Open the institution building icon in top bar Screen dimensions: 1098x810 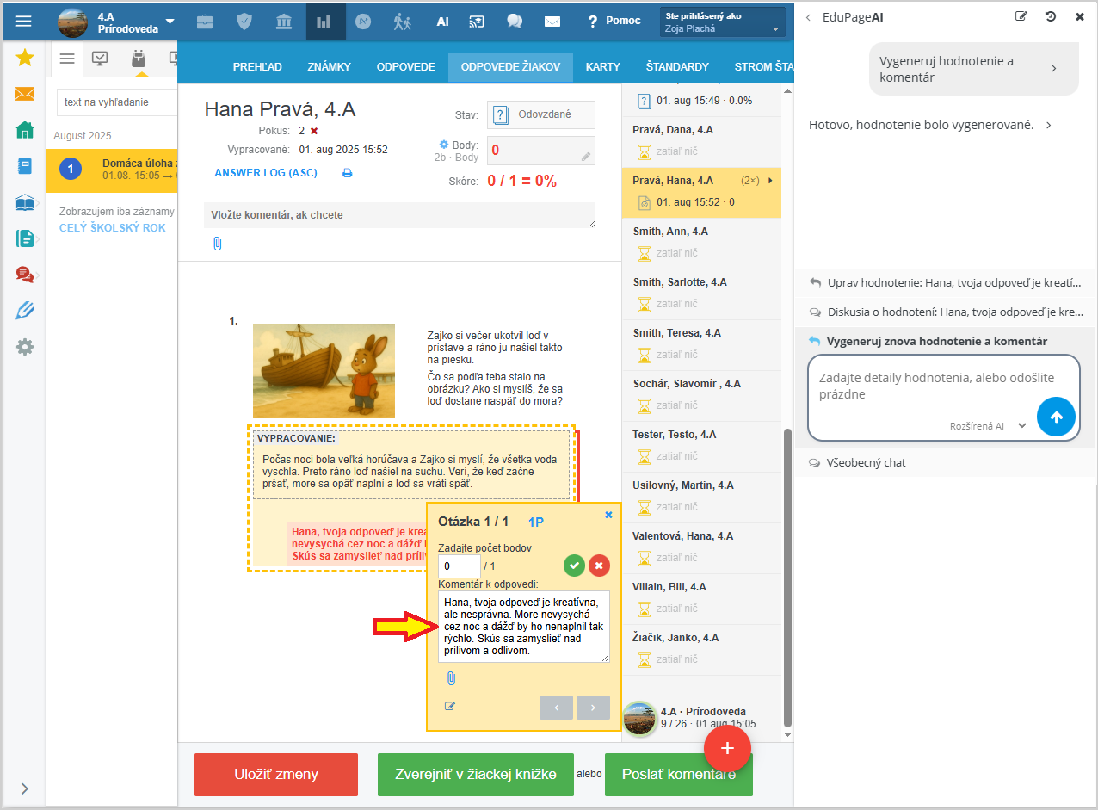click(x=284, y=22)
